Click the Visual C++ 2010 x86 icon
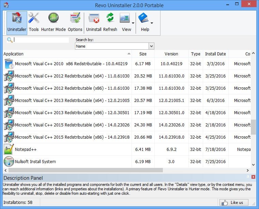The image size is (259, 209). pos(9,64)
